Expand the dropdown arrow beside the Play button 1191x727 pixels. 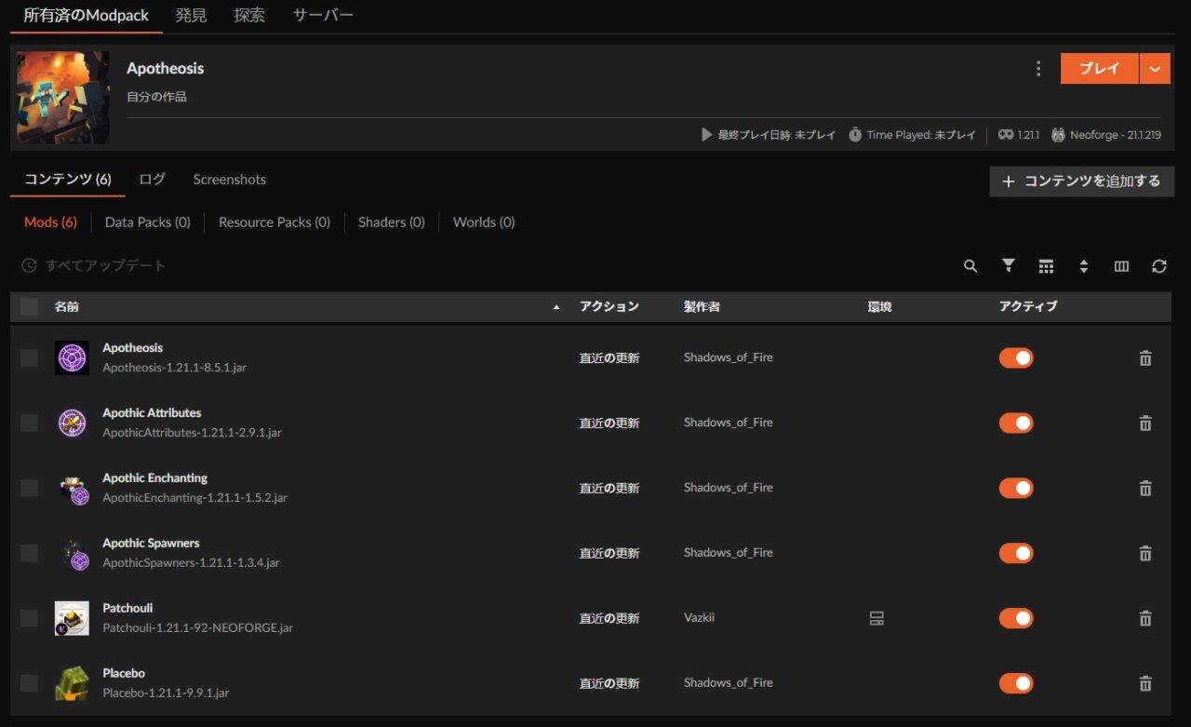click(x=1155, y=69)
